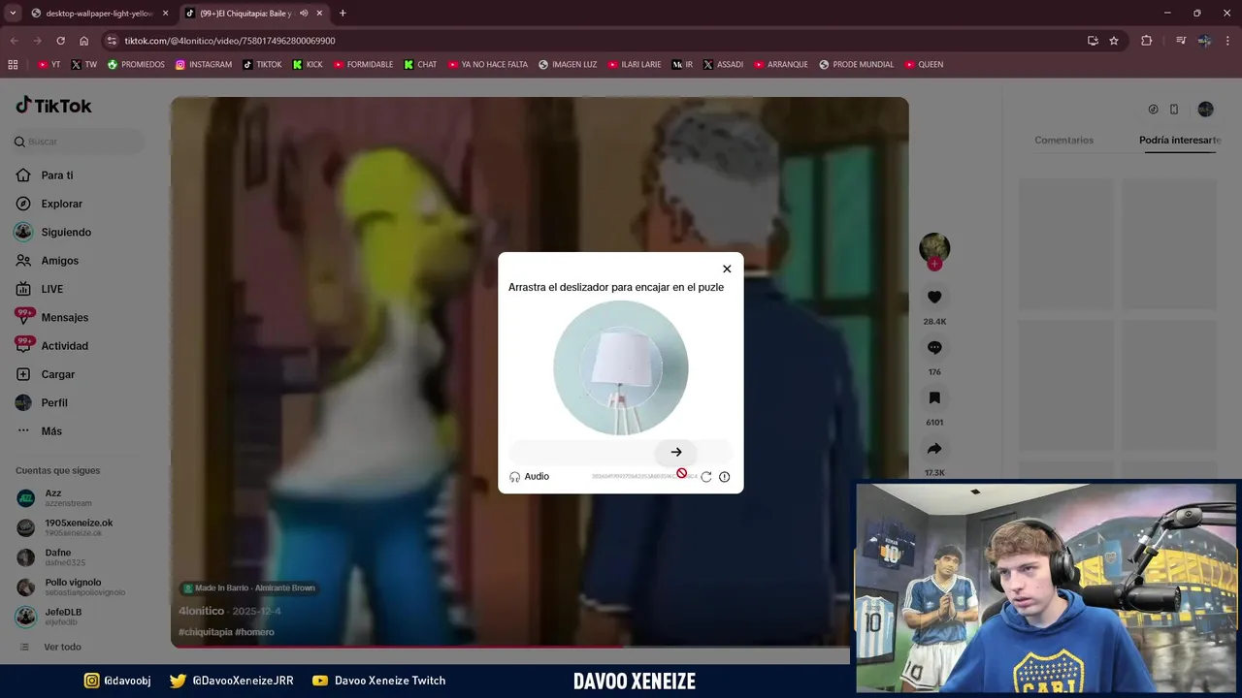
Task: Open the TikTok logo home link
Action: coord(54,106)
